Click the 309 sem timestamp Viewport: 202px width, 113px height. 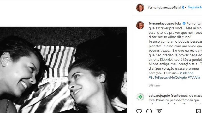154,85
